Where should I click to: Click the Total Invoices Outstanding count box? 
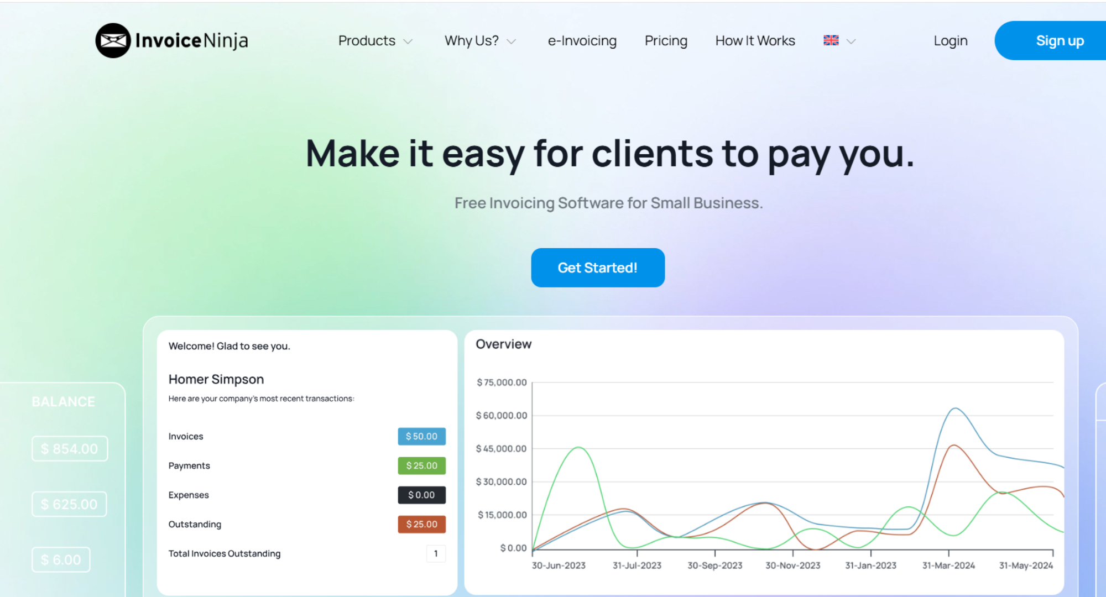click(x=436, y=553)
